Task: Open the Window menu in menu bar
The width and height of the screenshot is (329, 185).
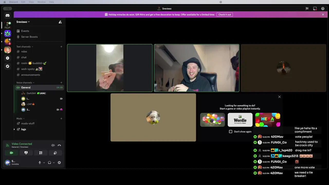Action: click(41, 2)
